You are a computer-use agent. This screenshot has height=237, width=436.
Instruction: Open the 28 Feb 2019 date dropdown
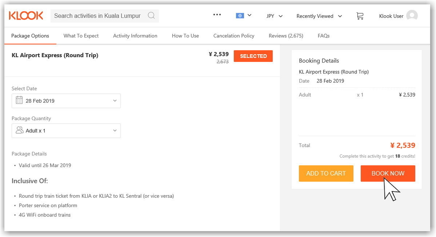[x=66, y=101]
